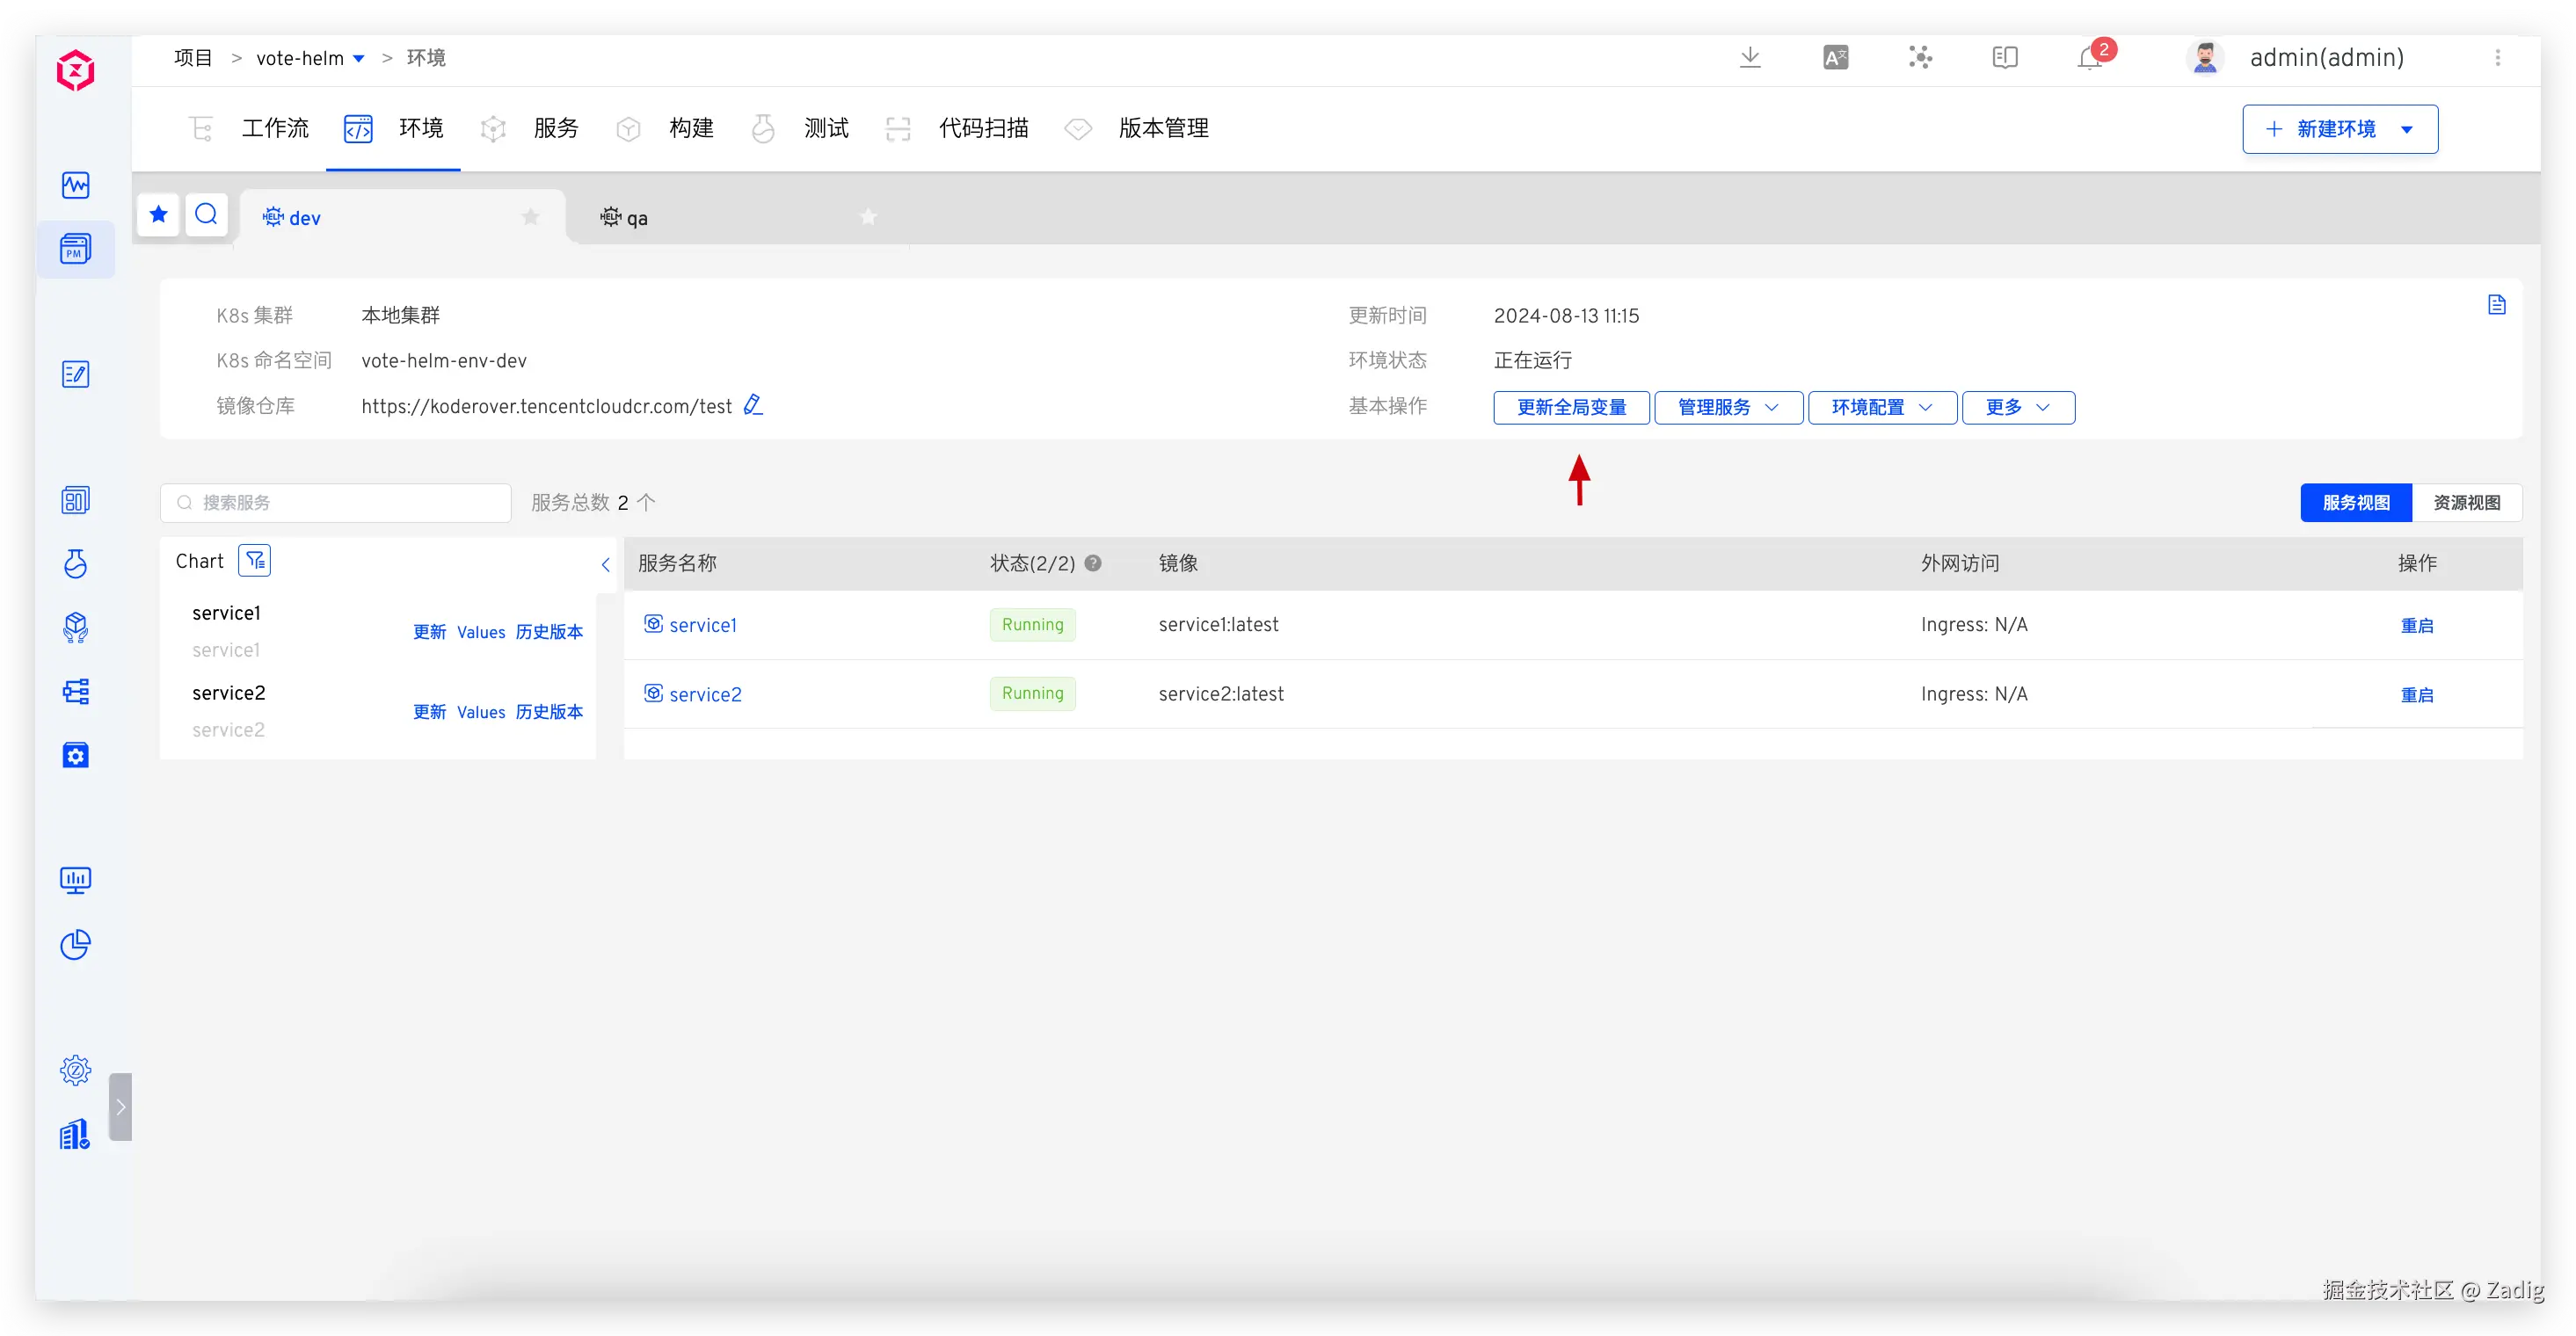2576x1336 pixels.
Task: Open the environment log document icon
Action: tap(2496, 305)
